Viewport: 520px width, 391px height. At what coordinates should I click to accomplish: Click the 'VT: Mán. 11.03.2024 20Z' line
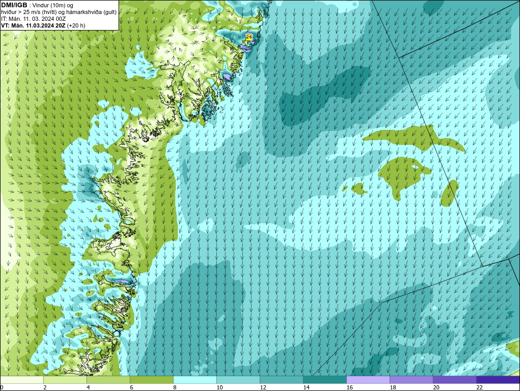click(x=33, y=25)
